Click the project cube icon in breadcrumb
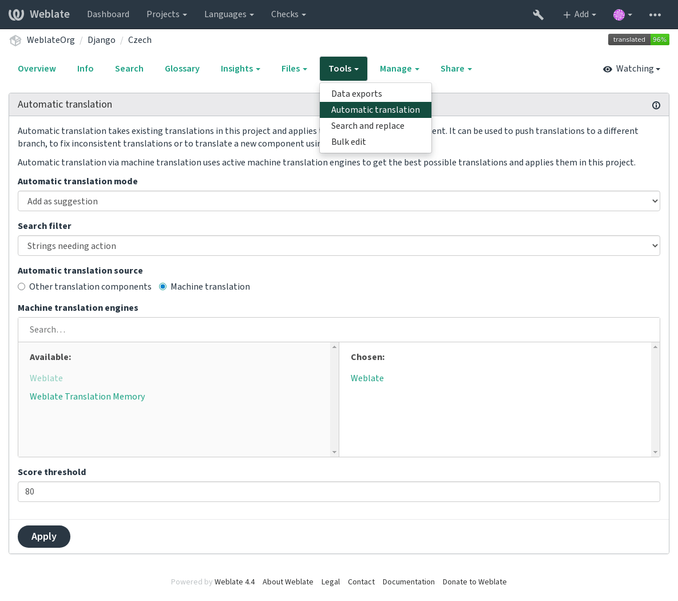 [x=15, y=40]
